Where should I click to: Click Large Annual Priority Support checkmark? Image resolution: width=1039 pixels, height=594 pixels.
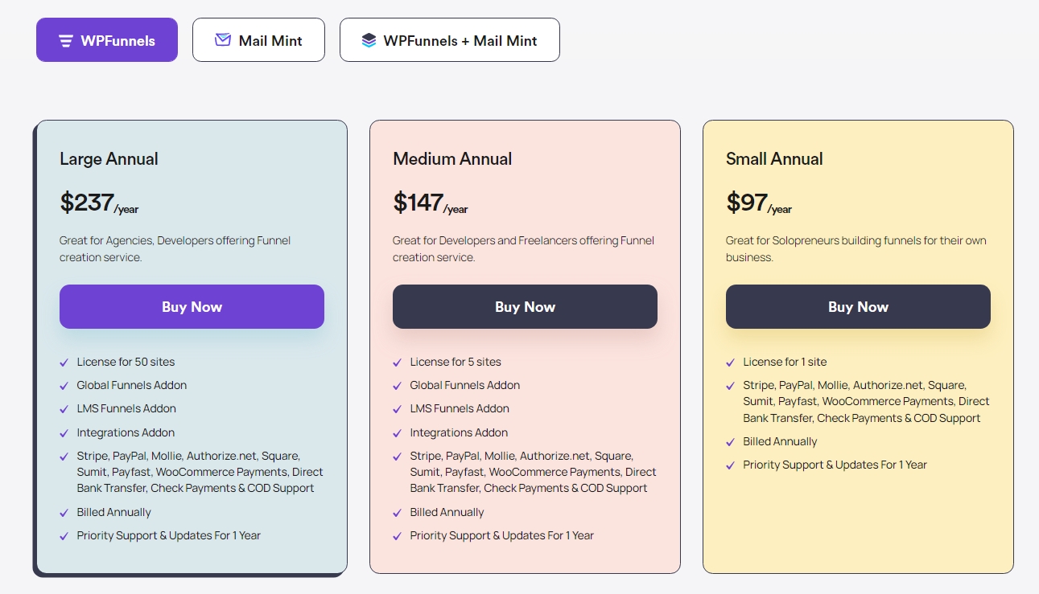coord(64,536)
